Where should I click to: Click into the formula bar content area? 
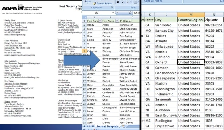pyautogui.click(x=137, y=13)
